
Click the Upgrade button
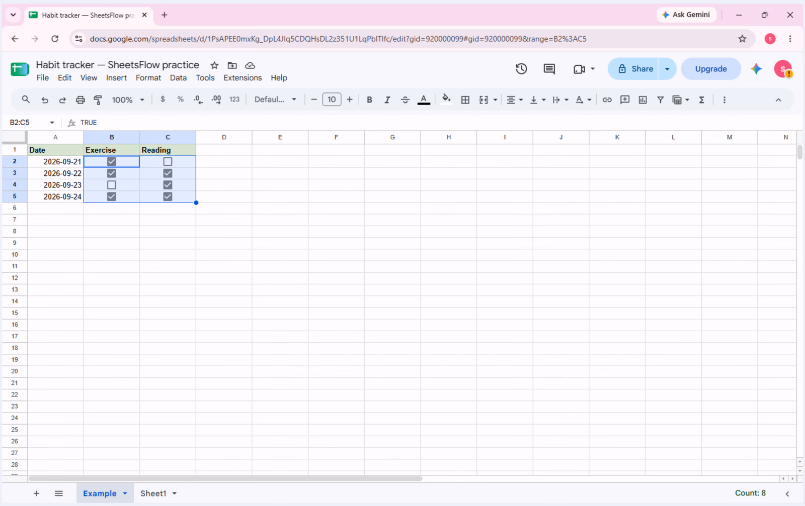(x=711, y=69)
